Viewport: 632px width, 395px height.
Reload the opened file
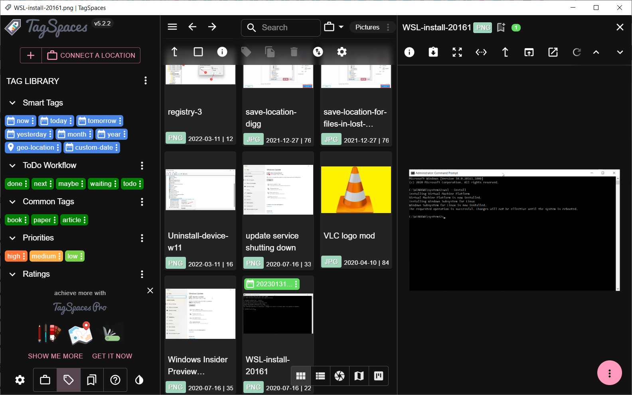coord(577,52)
